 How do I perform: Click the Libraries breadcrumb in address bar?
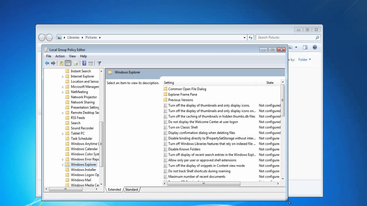[73, 37]
